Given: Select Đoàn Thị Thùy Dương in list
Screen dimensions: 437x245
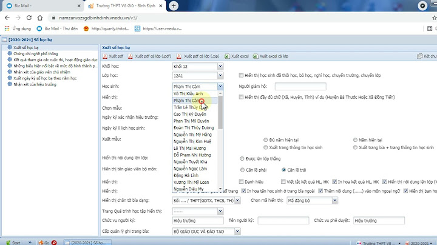Looking at the screenshot, I should 195,128.
